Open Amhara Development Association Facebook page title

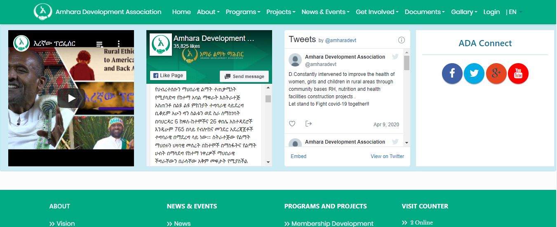214,38
